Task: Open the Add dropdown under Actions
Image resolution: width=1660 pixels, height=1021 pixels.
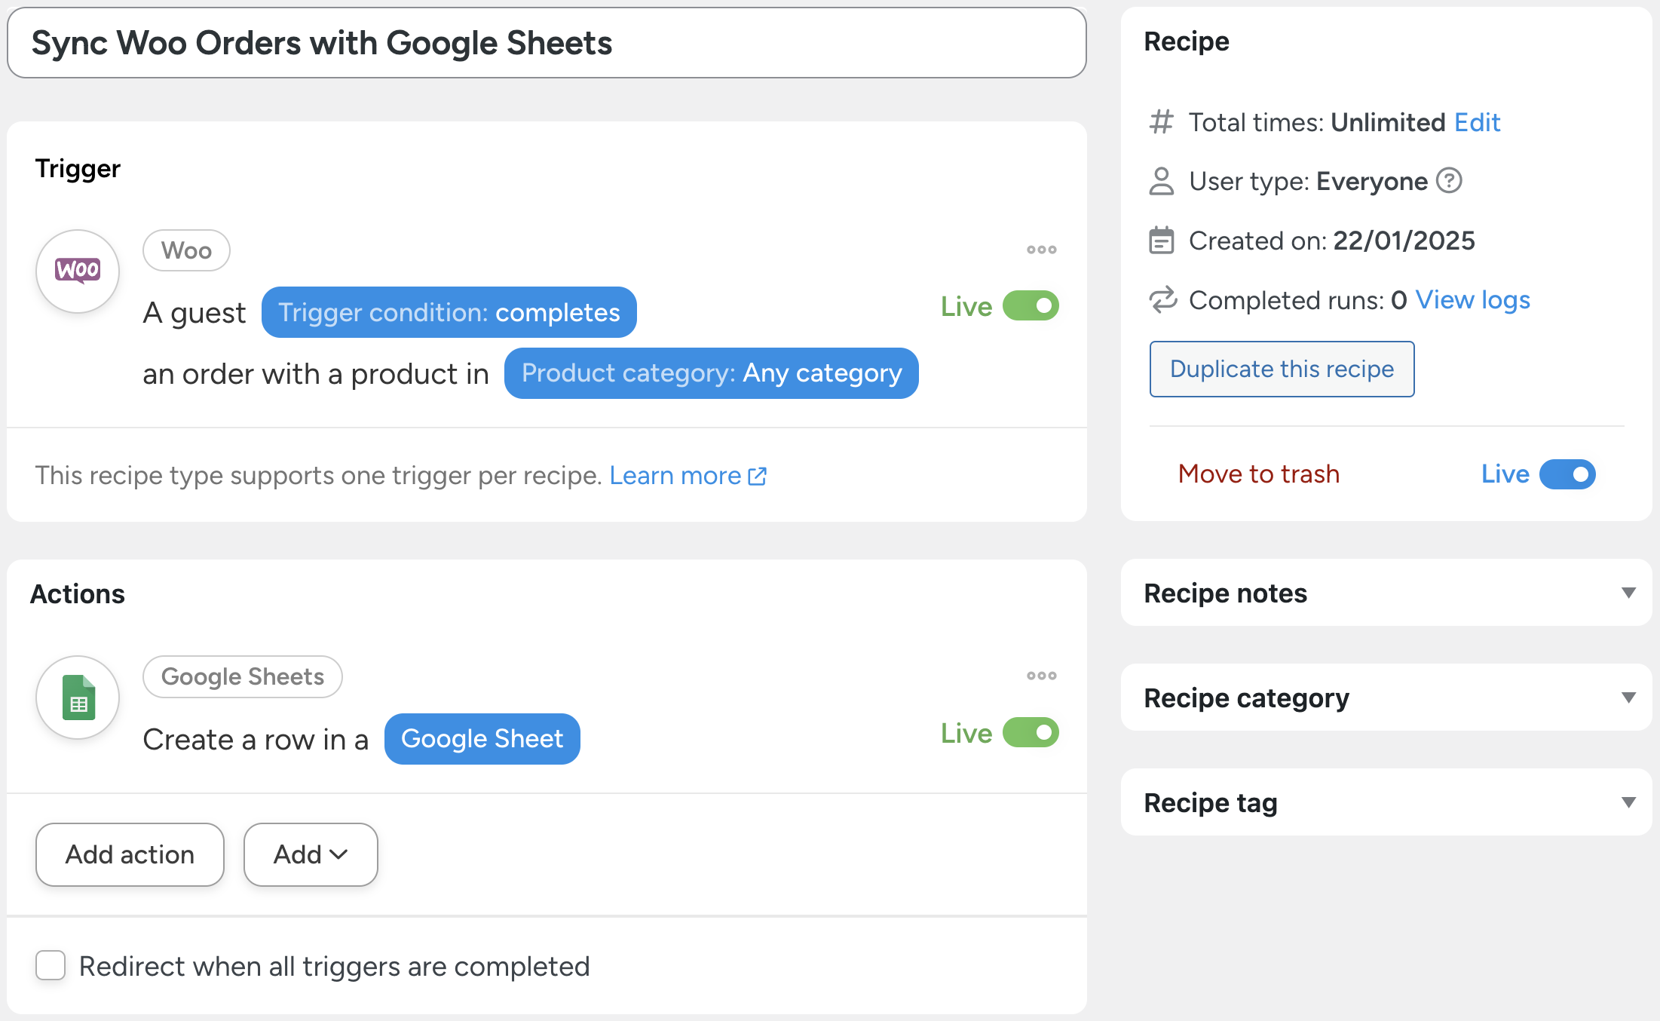Action: [x=310, y=854]
